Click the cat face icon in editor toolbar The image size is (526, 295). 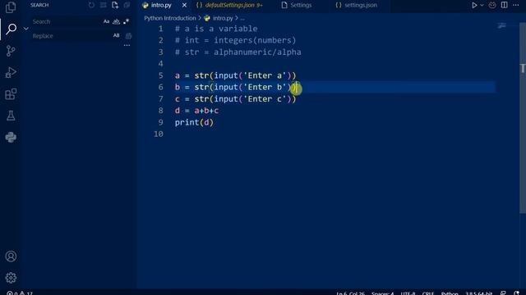tap(492, 5)
